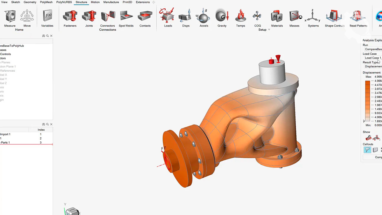The width and height of the screenshot is (382, 215).
Task: Open the Spot Welds tool
Action: tap(126, 16)
